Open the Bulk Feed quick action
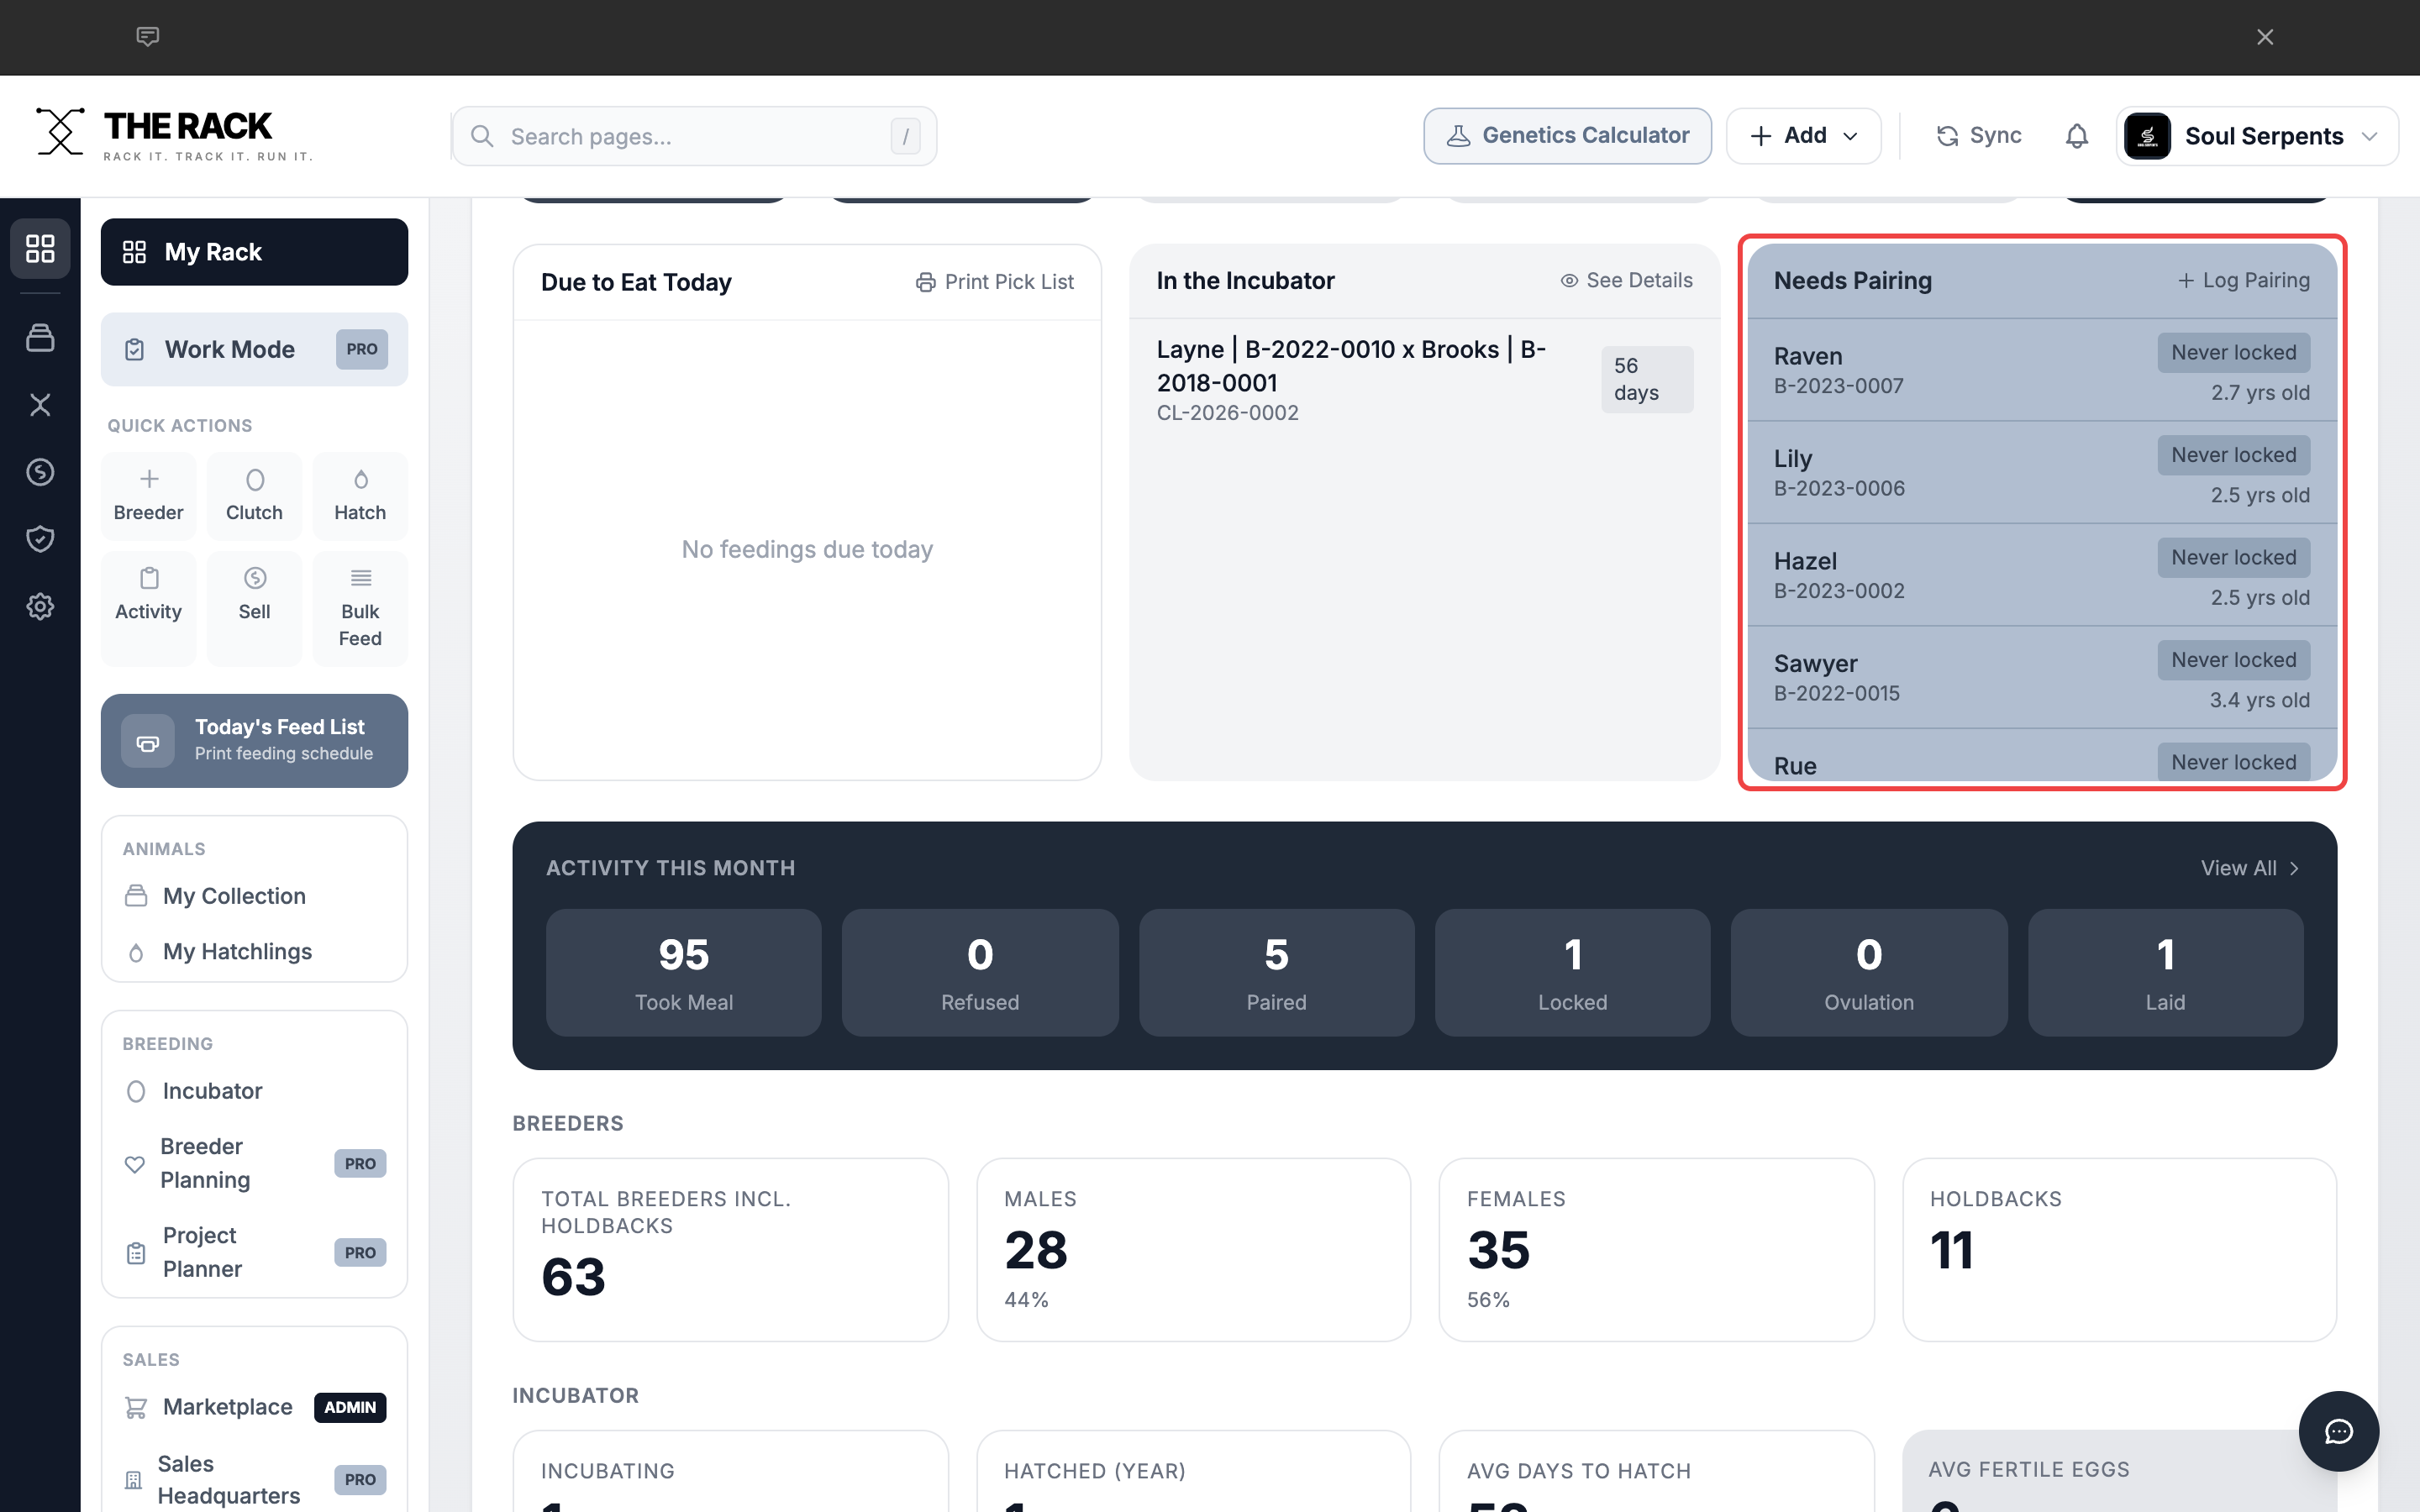Image resolution: width=2420 pixels, height=1512 pixels. 360,609
